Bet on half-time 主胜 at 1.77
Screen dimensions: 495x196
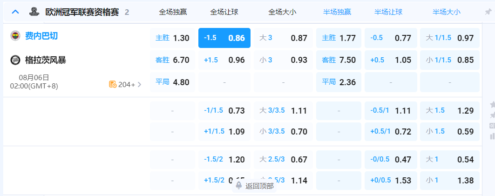(x=339, y=38)
